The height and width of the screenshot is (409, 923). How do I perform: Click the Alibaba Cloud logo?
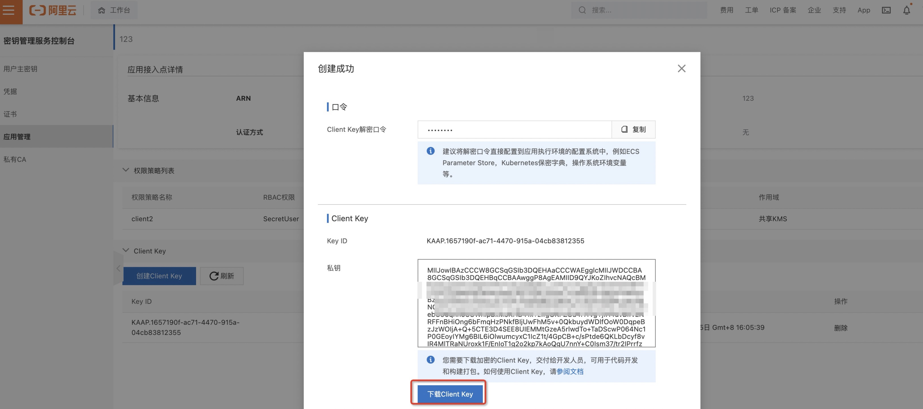point(53,10)
